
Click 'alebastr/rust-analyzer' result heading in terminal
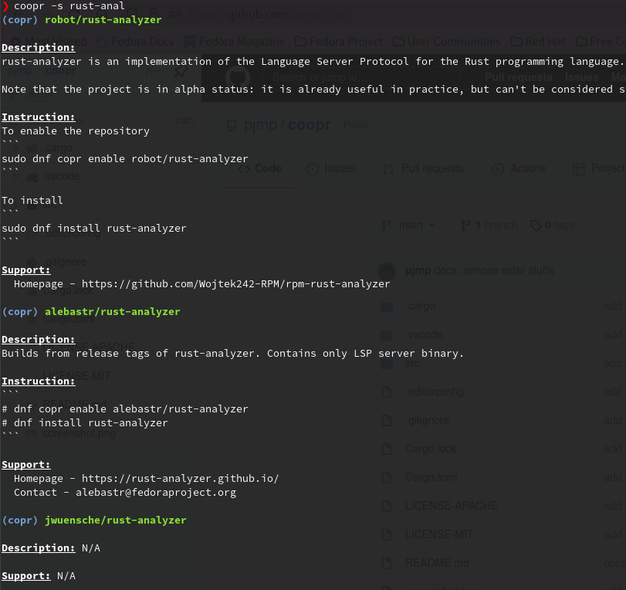[113, 312]
